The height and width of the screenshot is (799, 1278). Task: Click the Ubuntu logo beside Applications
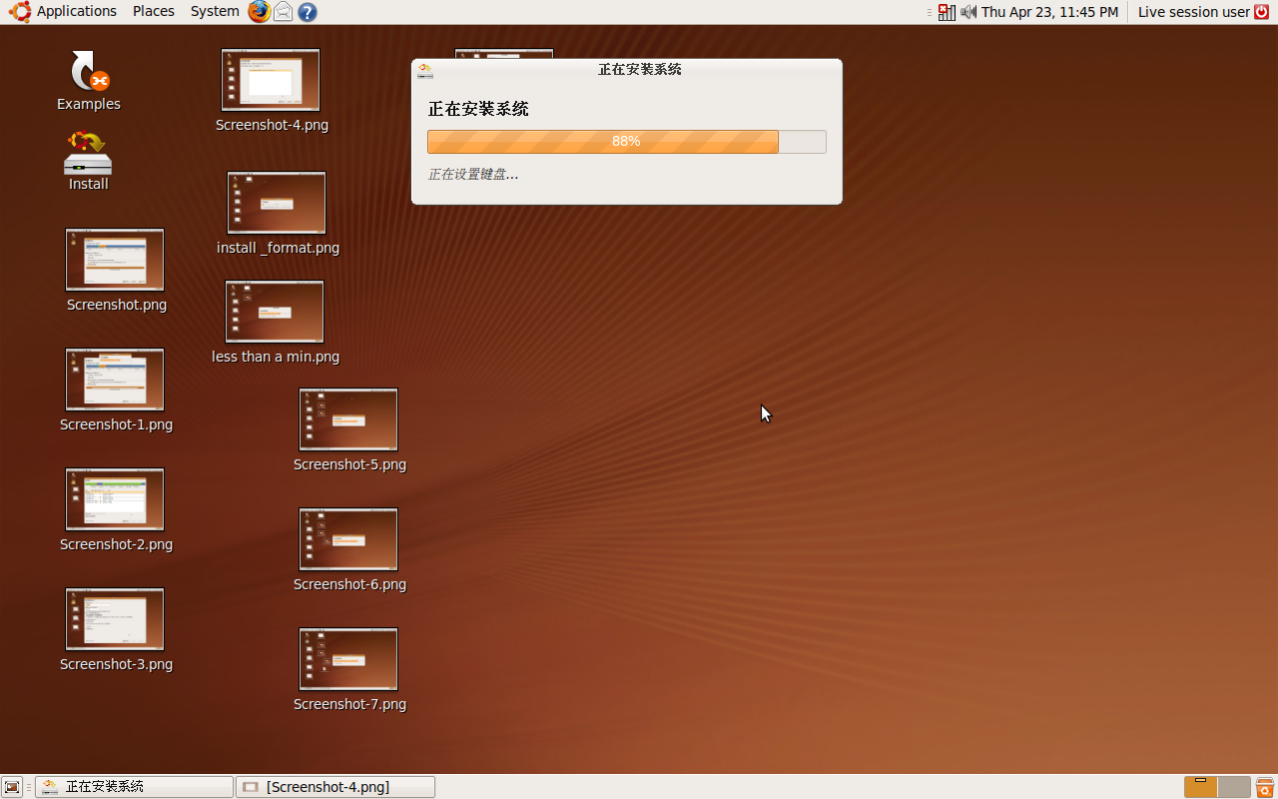[x=20, y=12]
